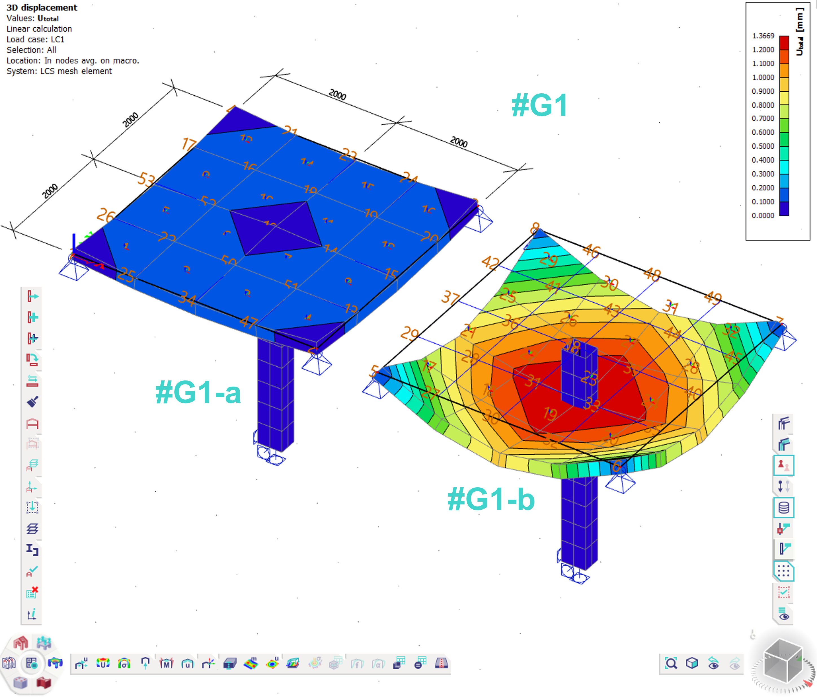Select the paintbrush format painter tool
The width and height of the screenshot is (817, 698).
pyautogui.click(x=32, y=402)
